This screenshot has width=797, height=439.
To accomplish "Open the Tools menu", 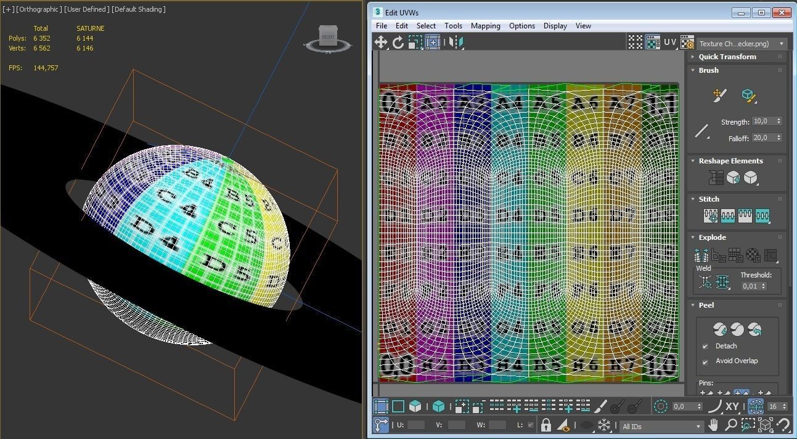I will pyautogui.click(x=453, y=26).
